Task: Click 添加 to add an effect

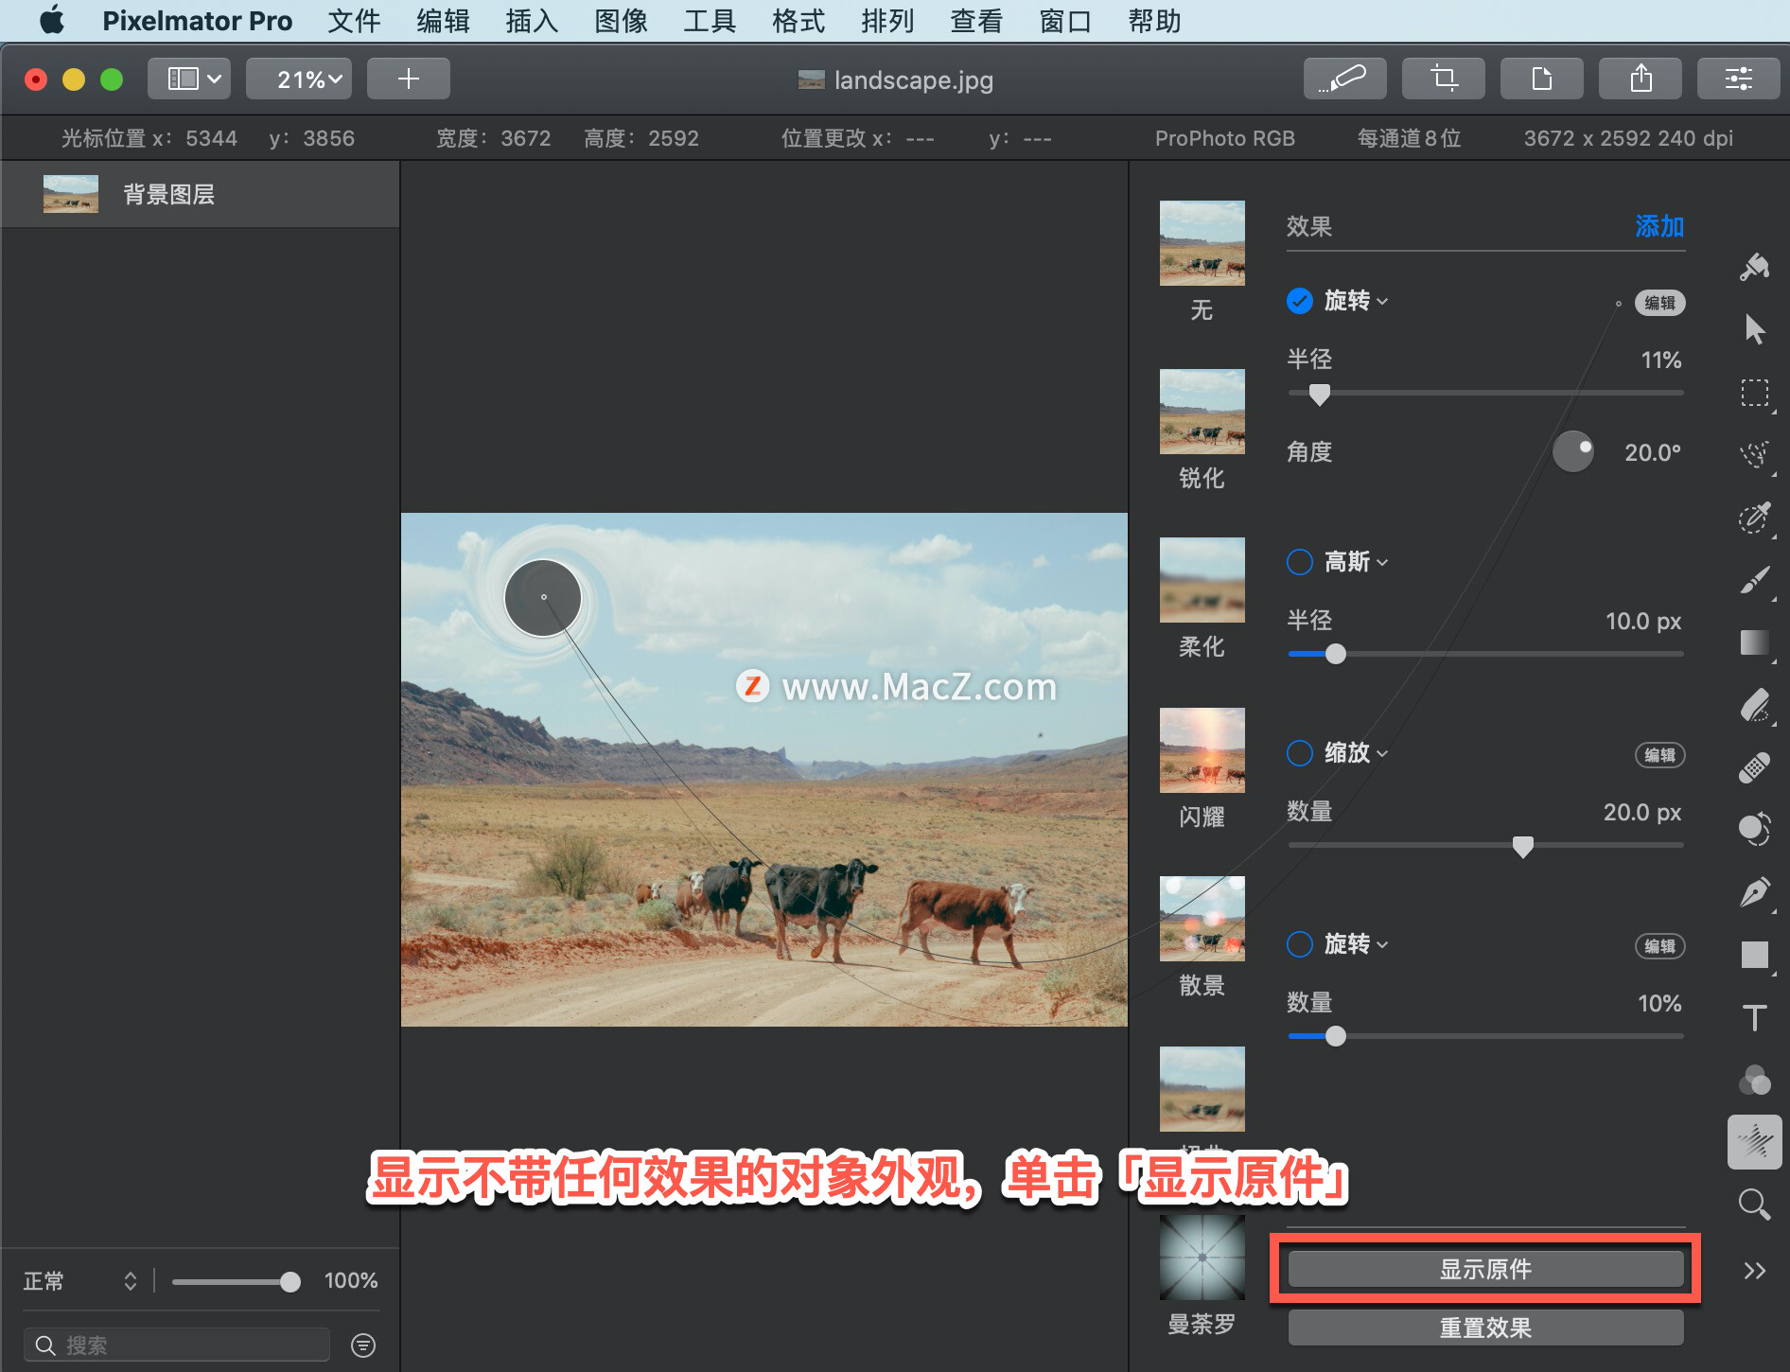Action: click(1659, 226)
